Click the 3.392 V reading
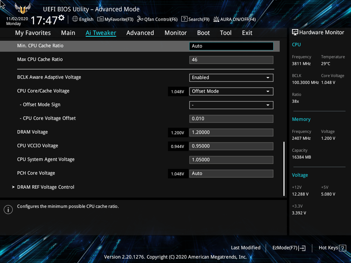351x263 pixels. tap(299, 213)
